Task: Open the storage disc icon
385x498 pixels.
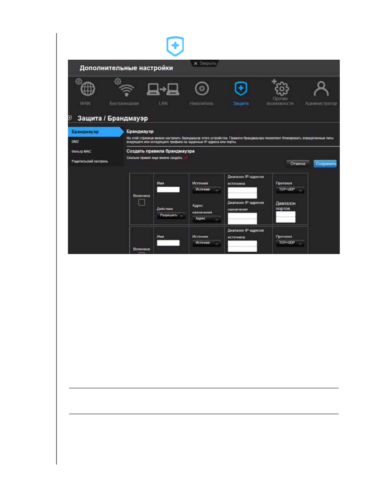Action: 202,89
